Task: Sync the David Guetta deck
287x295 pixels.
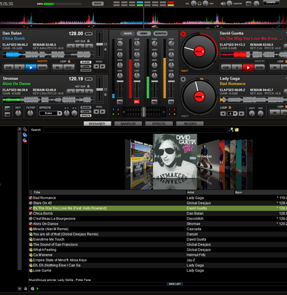Action: 259,68
